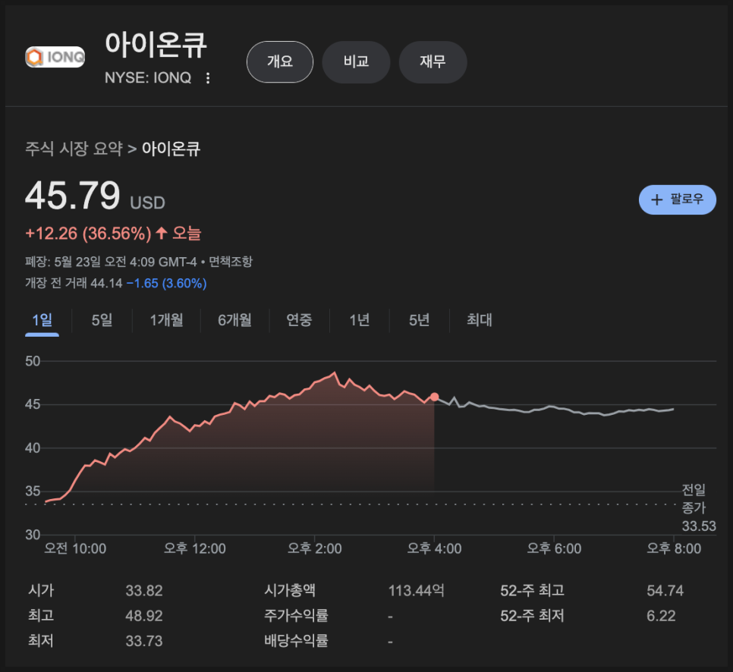Click the 52-주 최저 value 6.22
Image resolution: width=733 pixels, height=672 pixels.
tap(661, 616)
